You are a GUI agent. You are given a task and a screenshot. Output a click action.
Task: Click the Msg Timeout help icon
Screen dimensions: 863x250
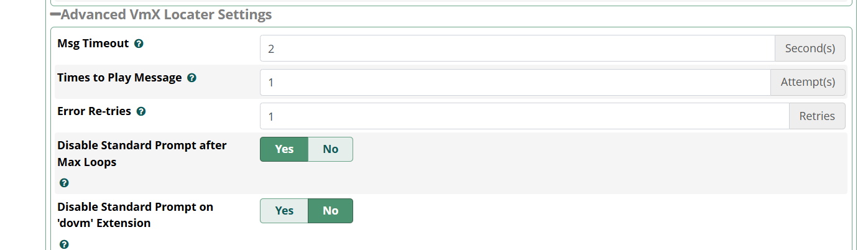pyautogui.click(x=139, y=44)
